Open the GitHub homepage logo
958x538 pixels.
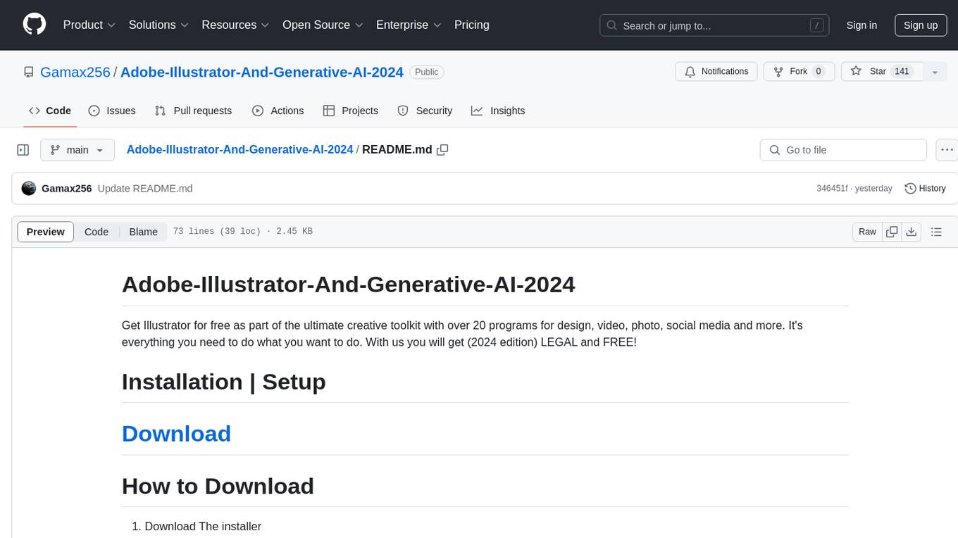tap(35, 25)
